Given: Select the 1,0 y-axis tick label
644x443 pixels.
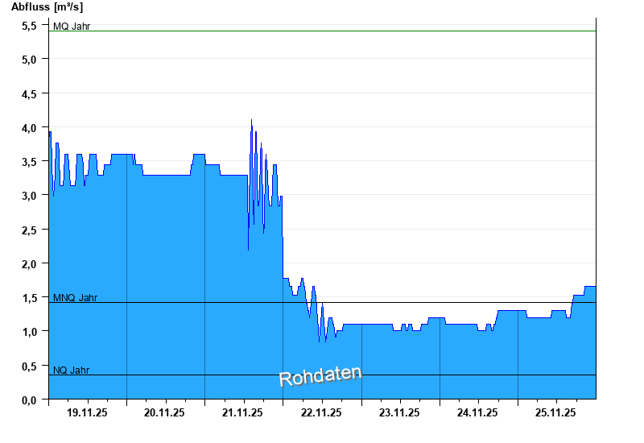Looking at the screenshot, I should [x=29, y=331].
